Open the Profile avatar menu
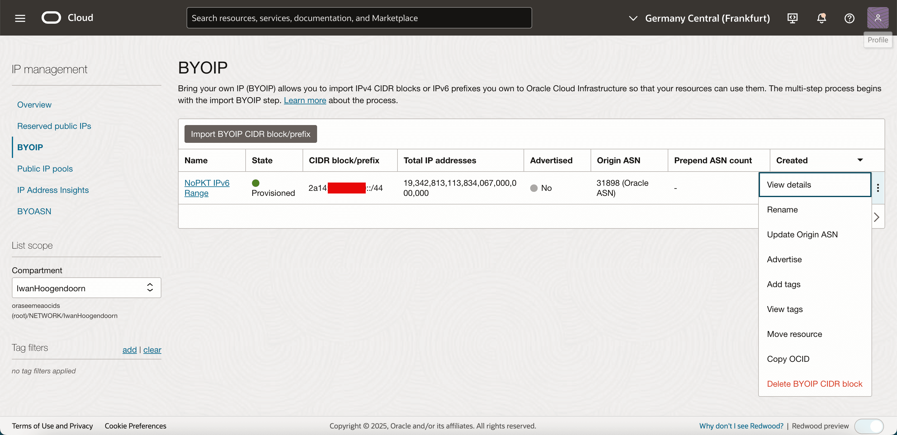 [x=877, y=18]
